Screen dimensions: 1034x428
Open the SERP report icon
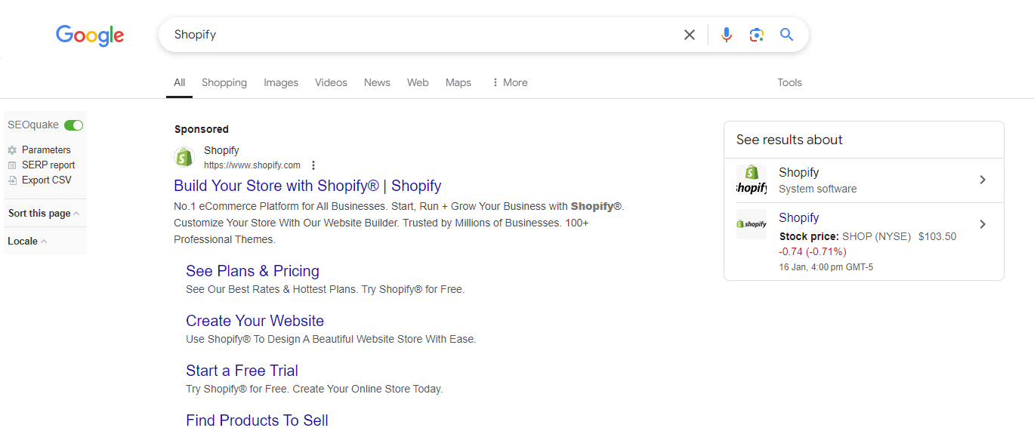coord(12,165)
